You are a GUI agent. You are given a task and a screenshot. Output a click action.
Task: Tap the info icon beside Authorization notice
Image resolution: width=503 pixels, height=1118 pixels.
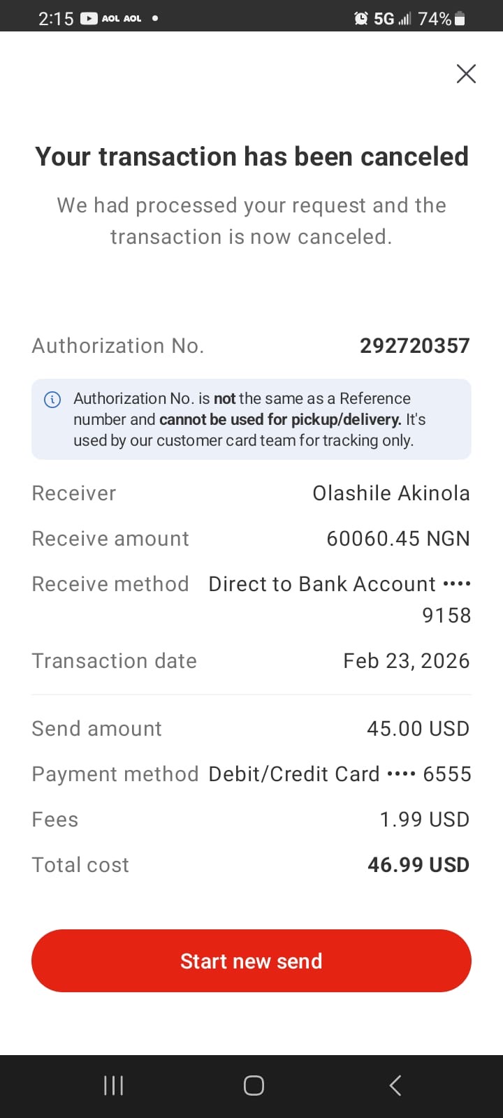pos(52,399)
